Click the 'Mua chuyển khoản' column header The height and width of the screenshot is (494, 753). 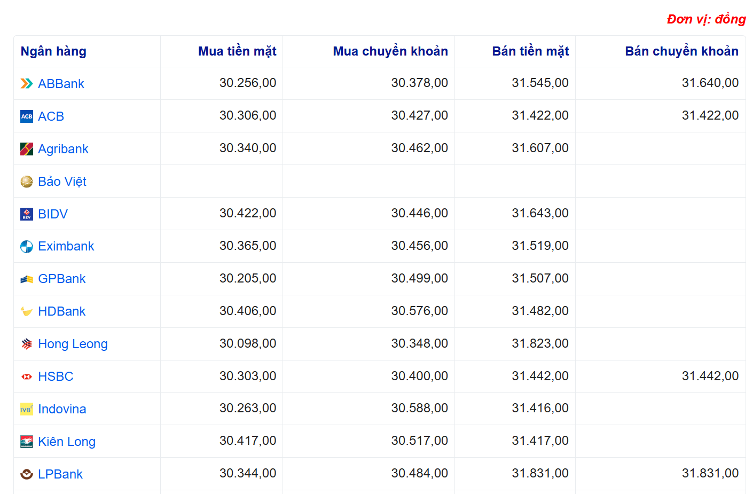(390, 51)
